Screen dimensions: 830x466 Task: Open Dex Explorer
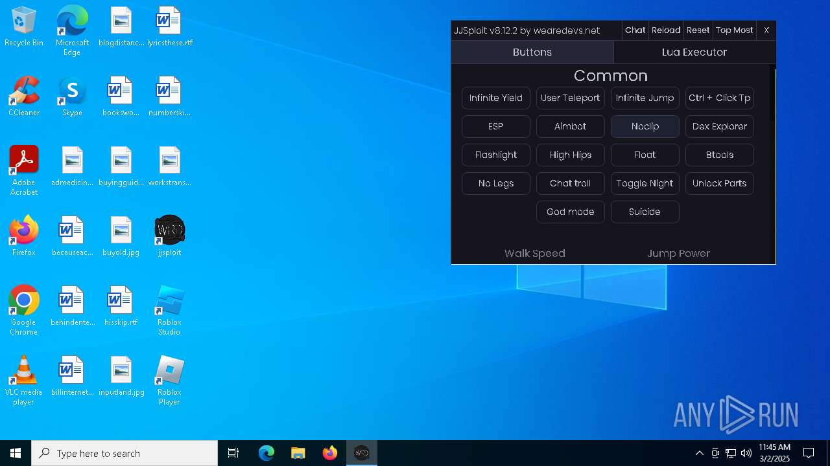click(x=720, y=126)
